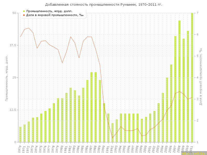The width and height of the screenshot is (207, 155).
Task: Click the orange Доля legend marker
Action: (24, 15)
